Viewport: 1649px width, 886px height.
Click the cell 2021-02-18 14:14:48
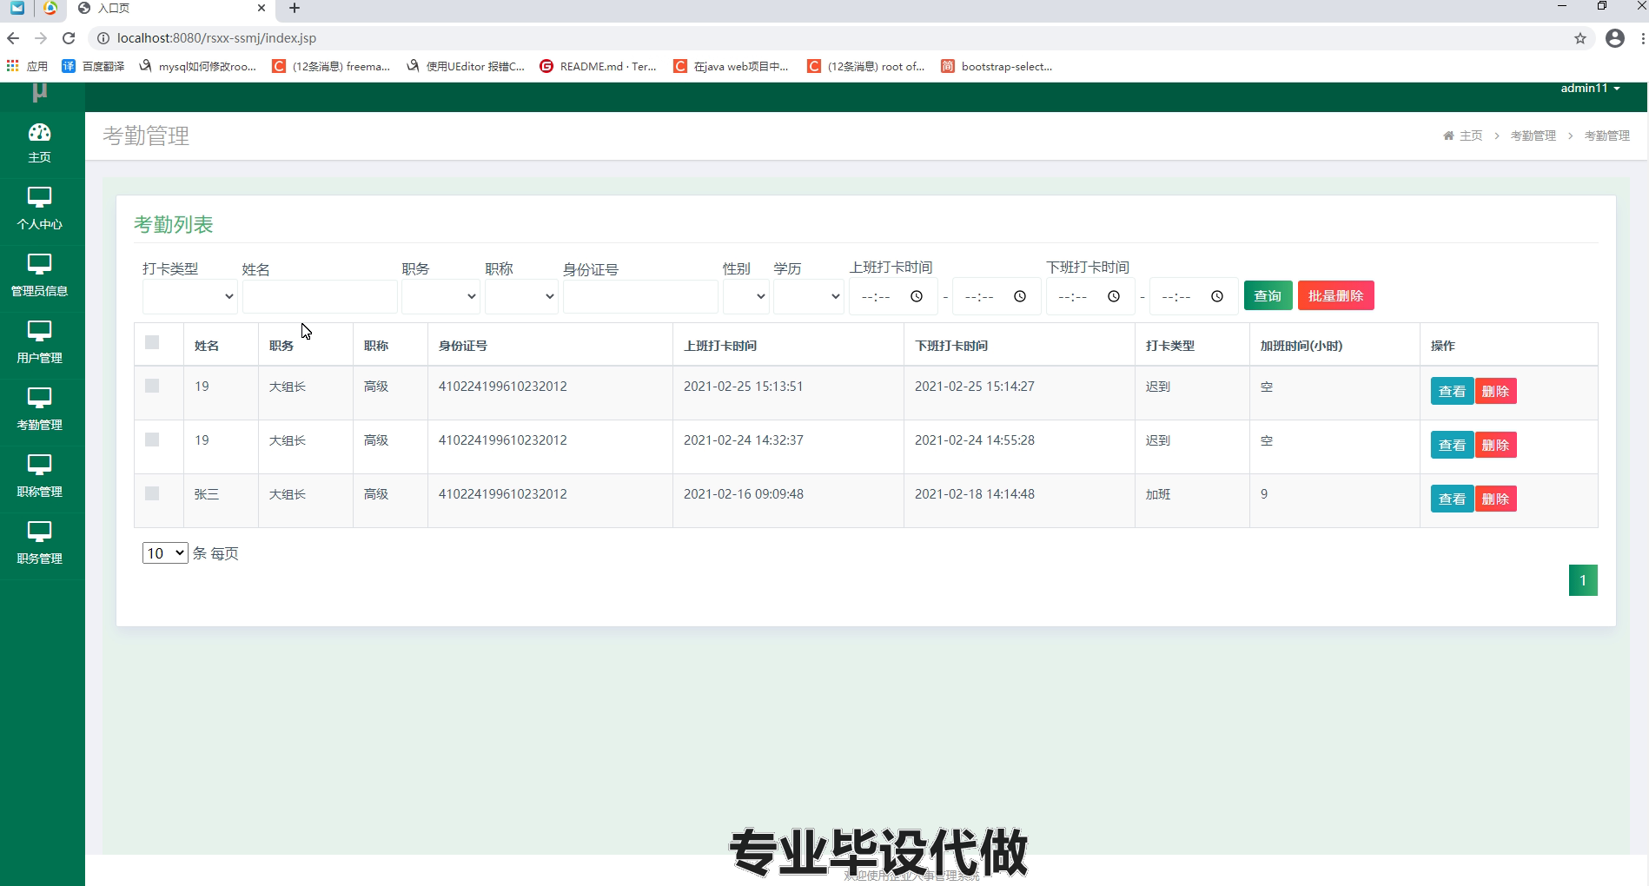(x=975, y=494)
